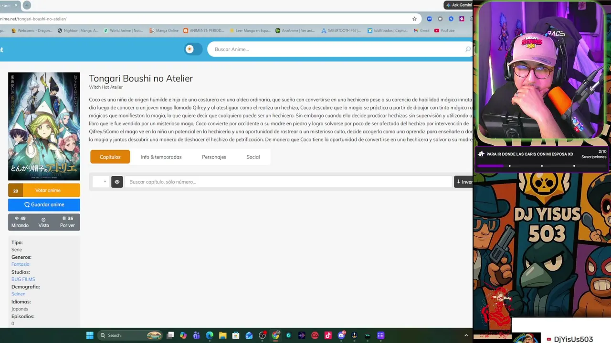Viewport: 611px width, 343px height.
Task: Open the Windows Start menu
Action: [x=90, y=335]
